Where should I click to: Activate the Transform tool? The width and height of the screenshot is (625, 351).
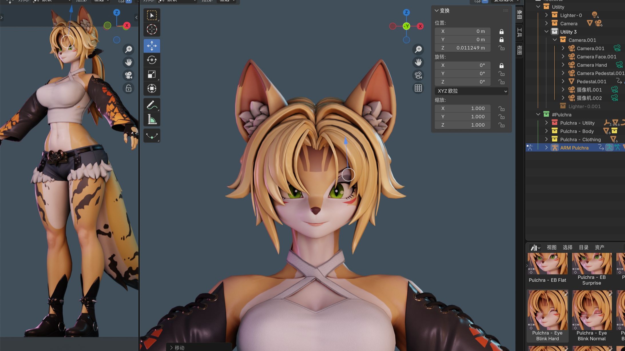[152, 89]
